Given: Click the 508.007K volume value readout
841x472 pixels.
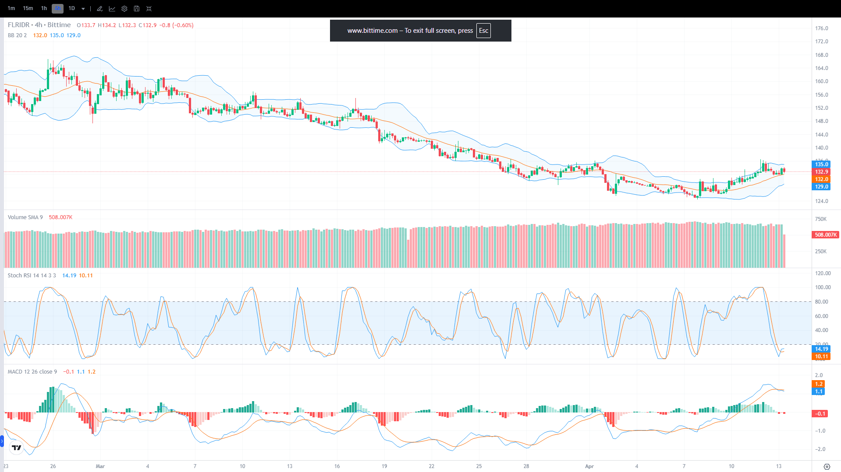Looking at the screenshot, I should tap(60, 217).
